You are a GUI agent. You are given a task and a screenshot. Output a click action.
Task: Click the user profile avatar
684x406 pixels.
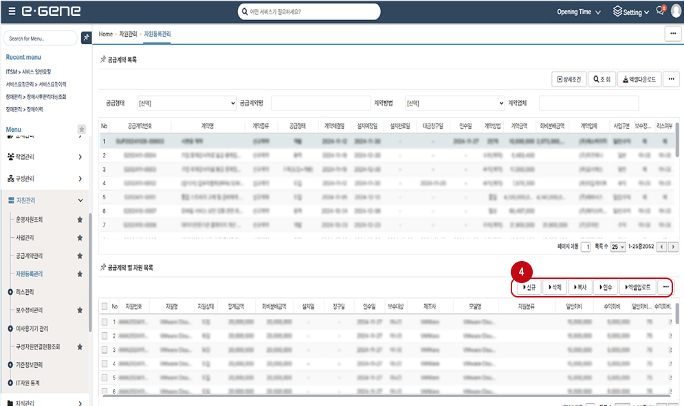click(675, 12)
